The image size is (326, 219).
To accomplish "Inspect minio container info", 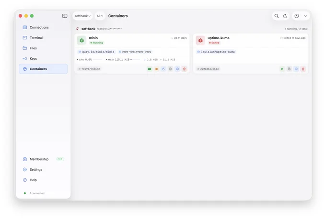I will point(177,69).
